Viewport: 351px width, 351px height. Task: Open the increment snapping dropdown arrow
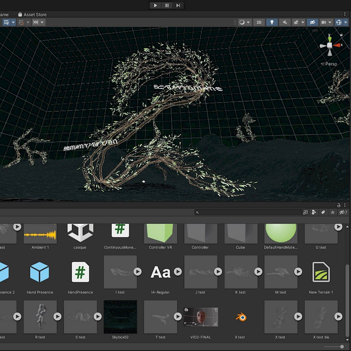pos(42,22)
